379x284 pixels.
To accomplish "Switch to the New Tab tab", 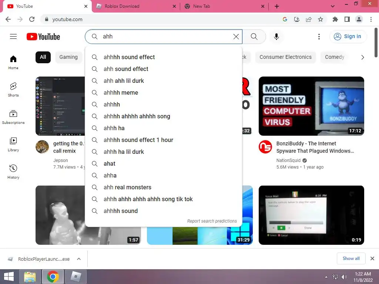I will pos(224,6).
